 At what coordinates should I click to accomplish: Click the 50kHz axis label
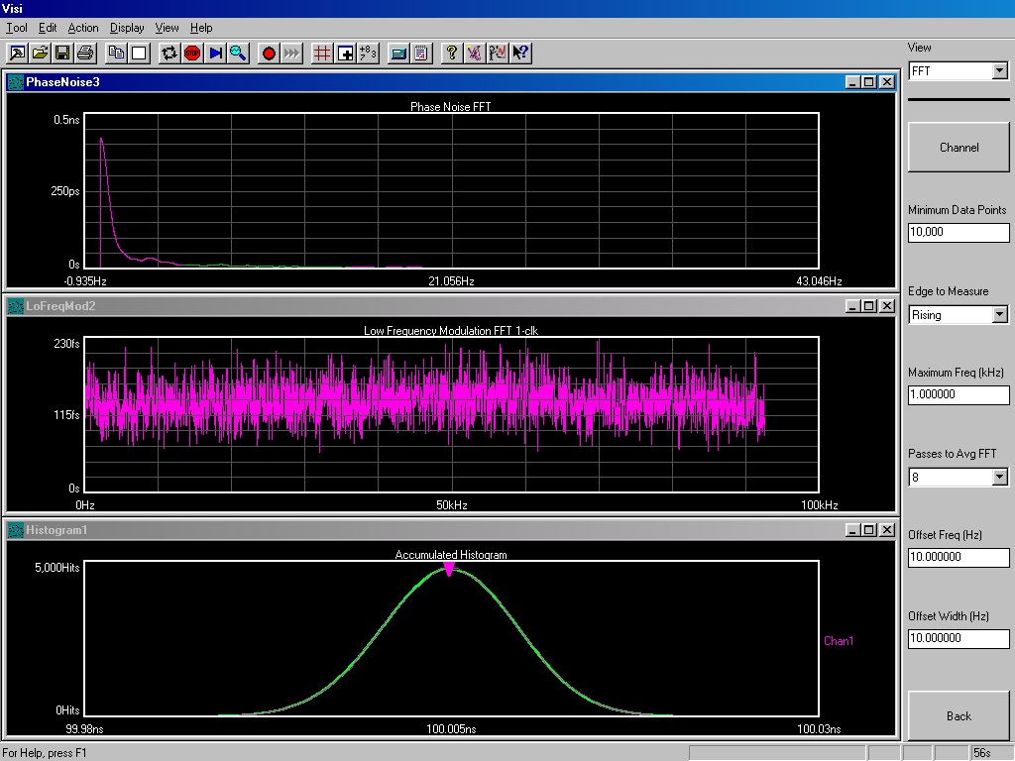[451, 504]
